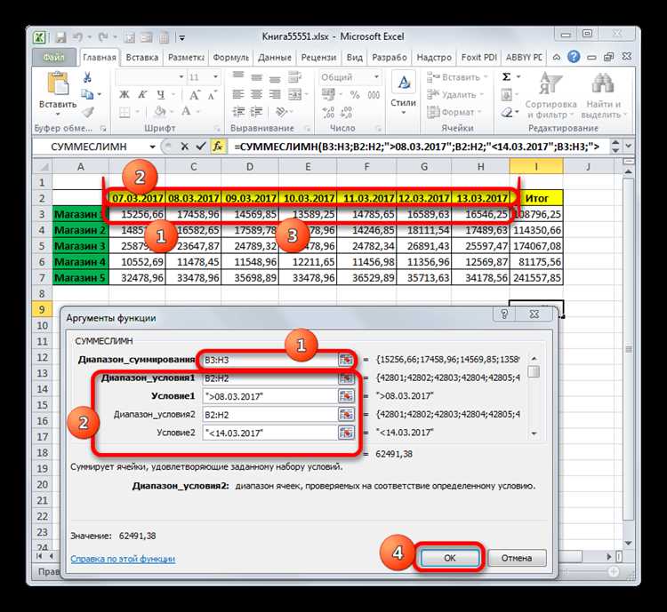Screen dimensions: 667x612
Task: Toggle bold Ж formatting
Action: pos(124,94)
